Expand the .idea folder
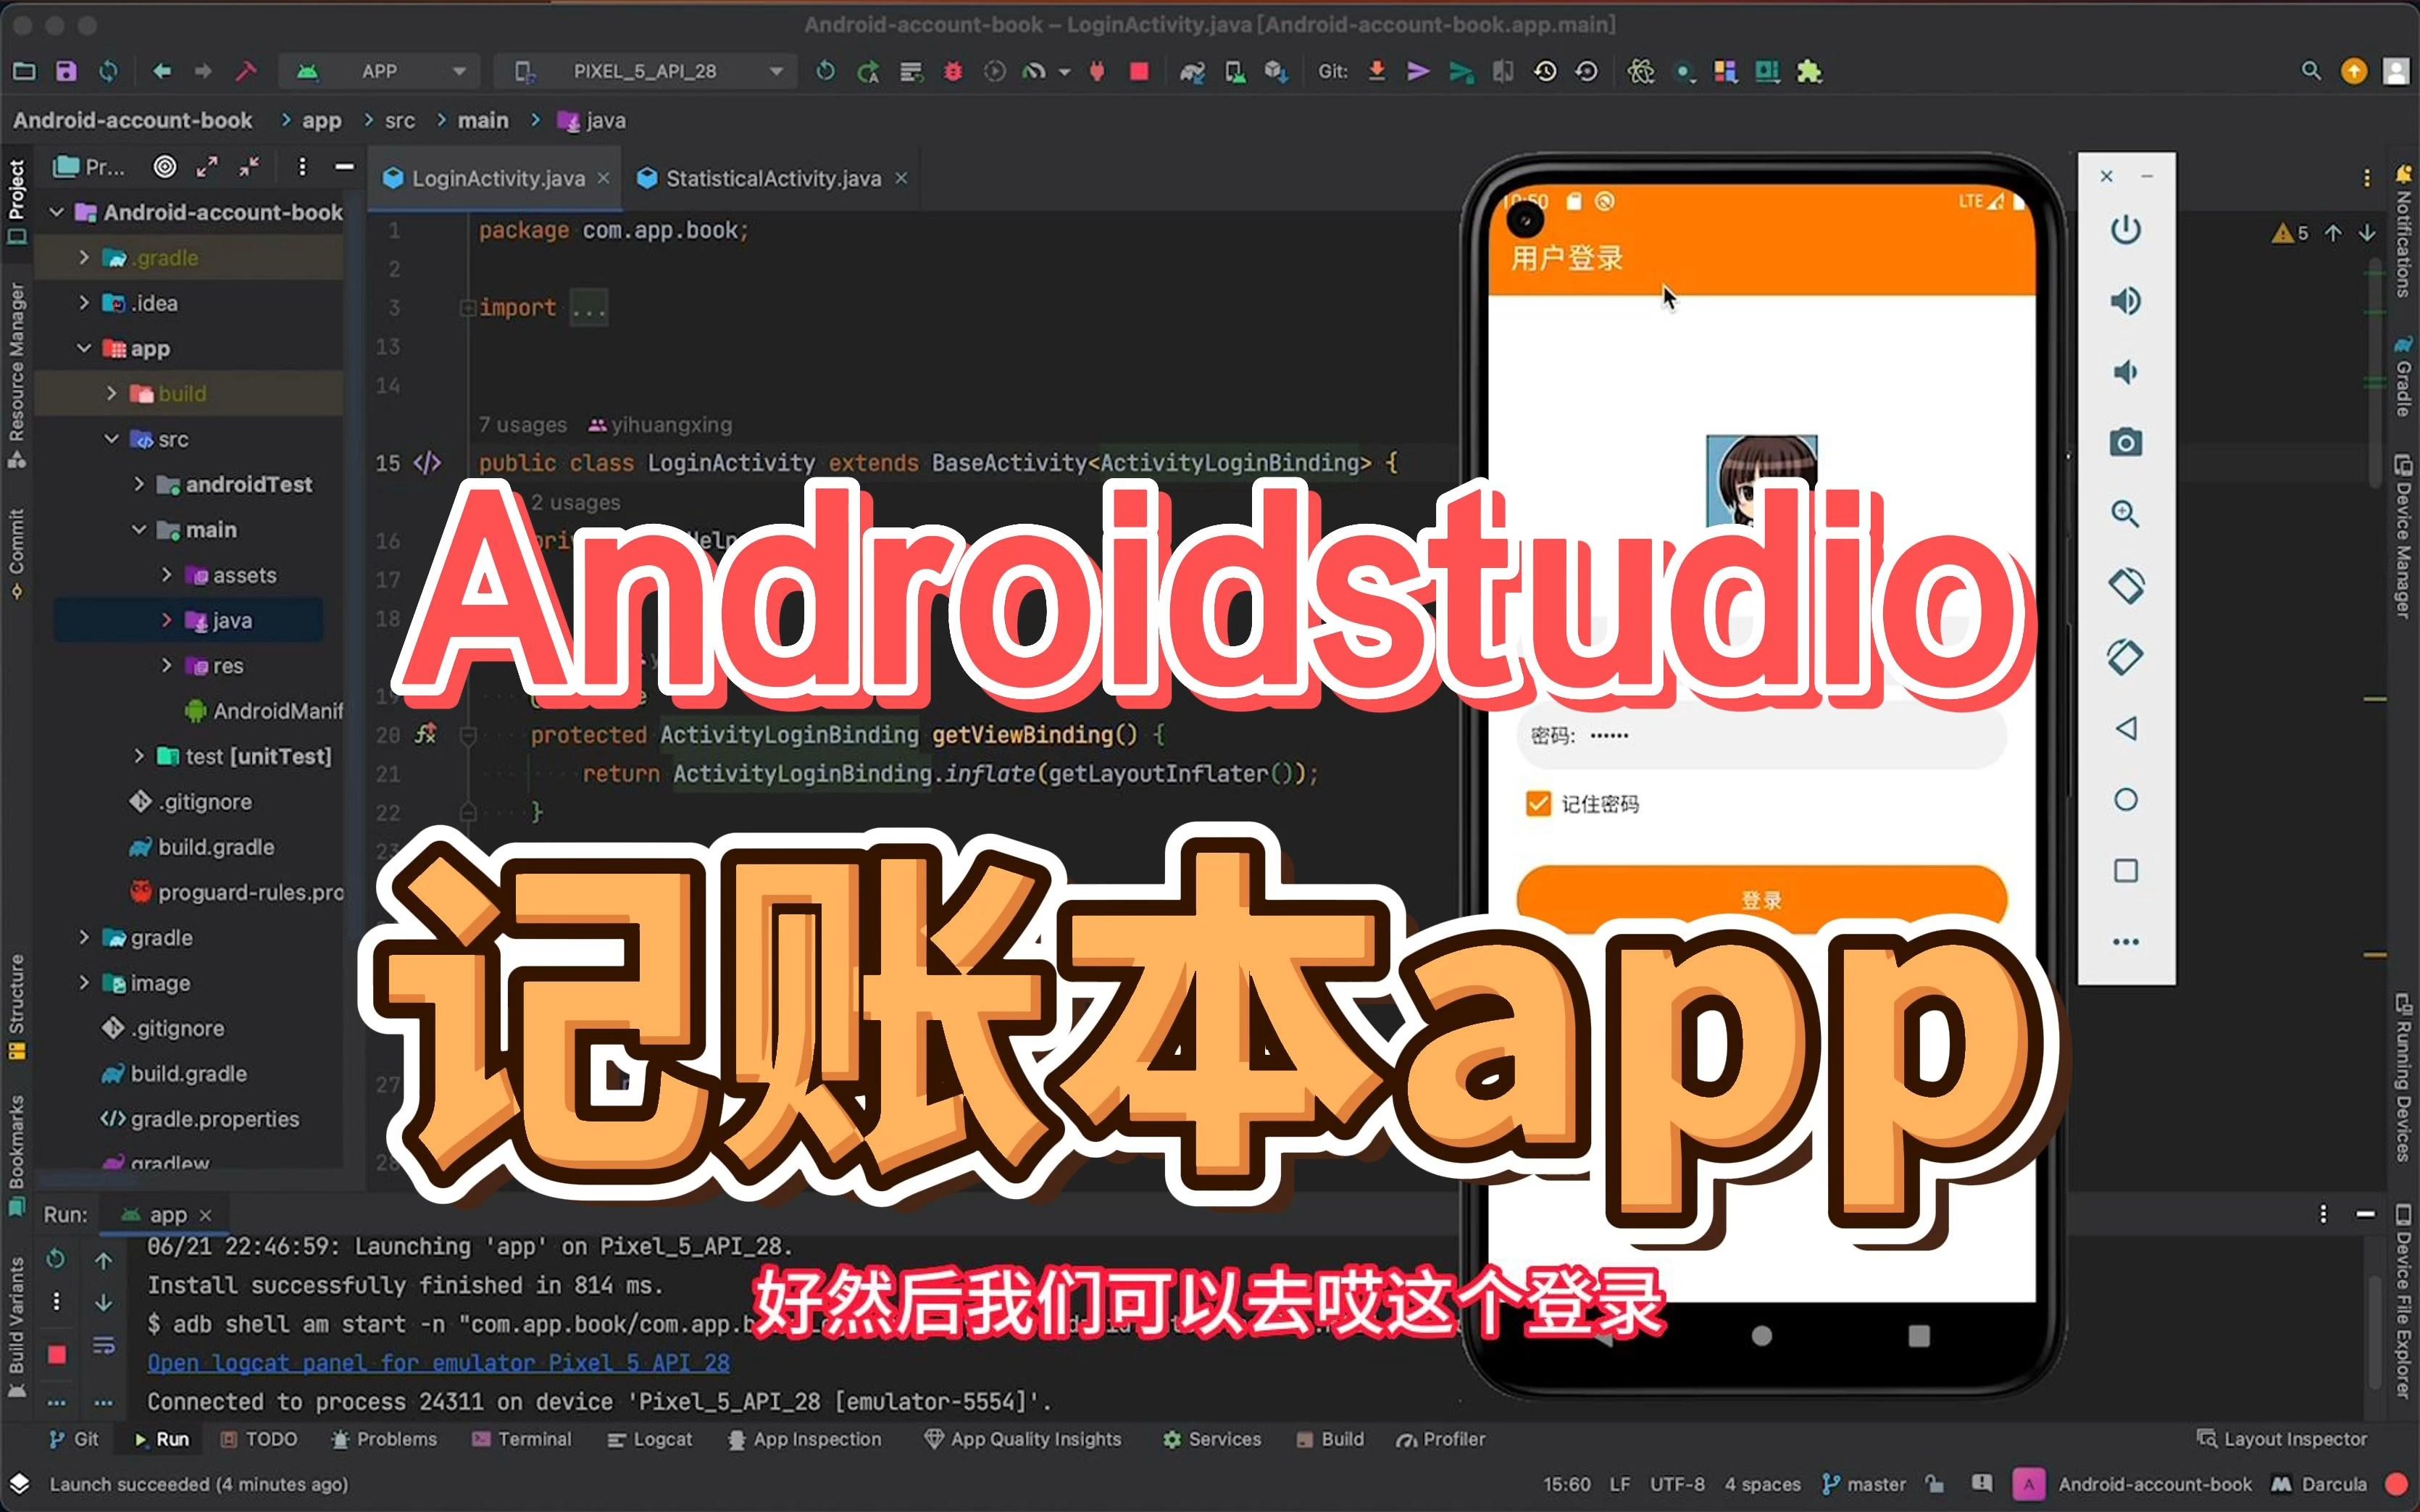This screenshot has height=1512, width=2420. point(84,302)
